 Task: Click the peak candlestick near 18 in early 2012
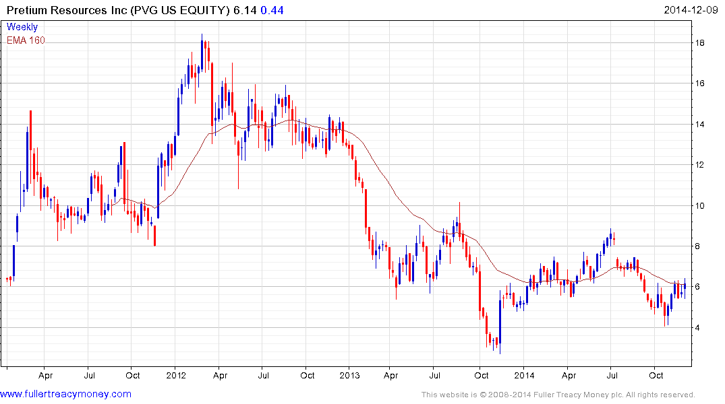click(x=202, y=52)
